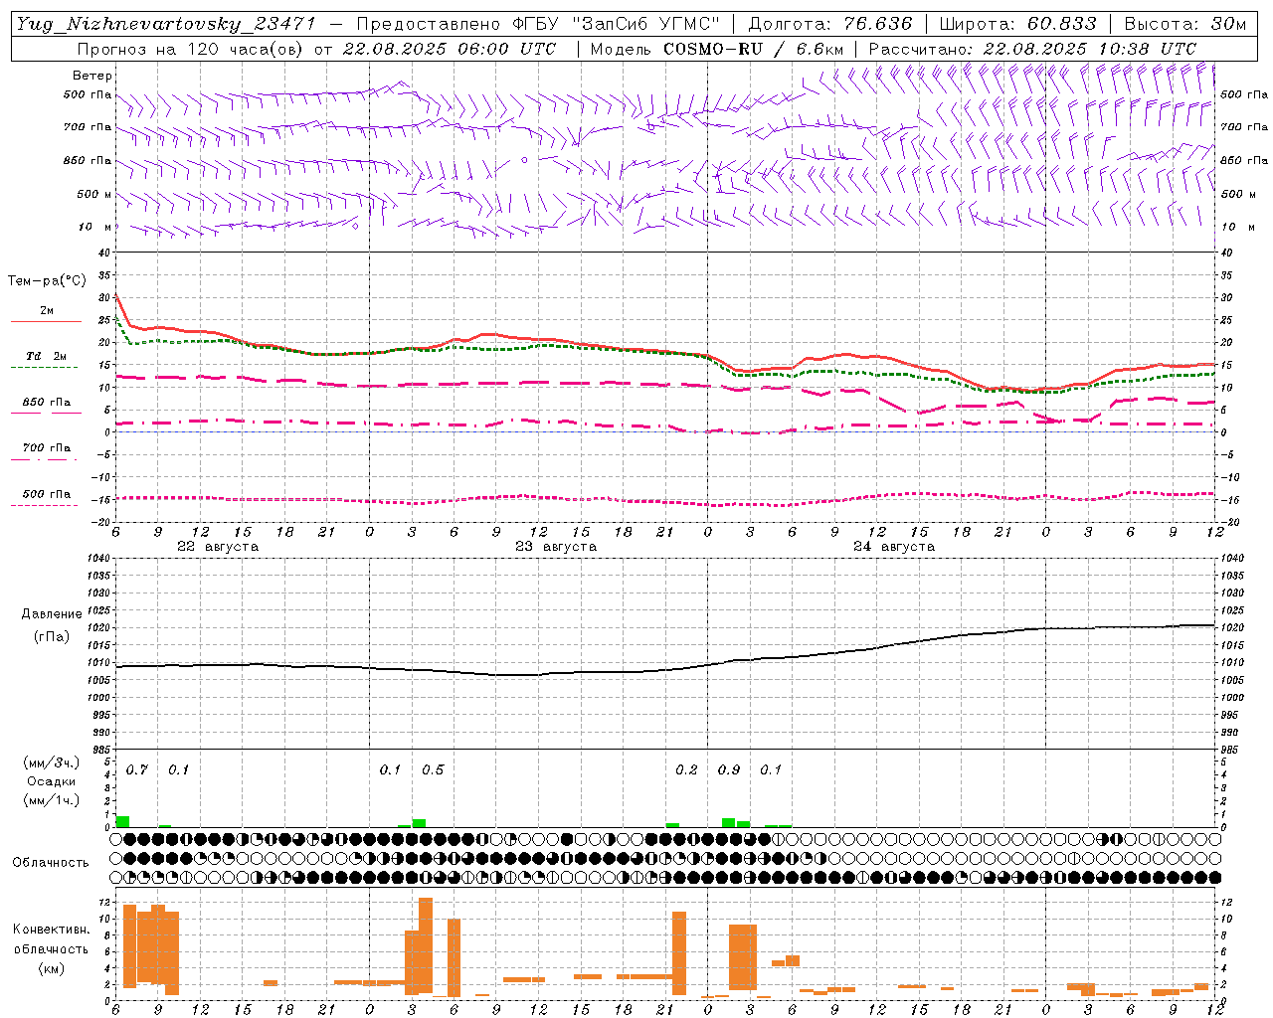Select the latitude value Широта: 60.833
This screenshot has width=1273, height=1018.
[1018, 24]
